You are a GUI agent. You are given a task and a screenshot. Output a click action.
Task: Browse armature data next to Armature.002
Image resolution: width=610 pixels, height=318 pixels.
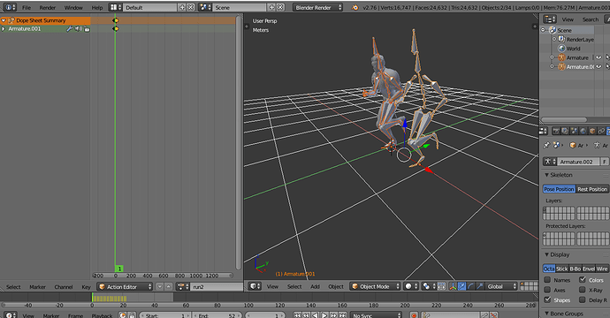coord(549,162)
